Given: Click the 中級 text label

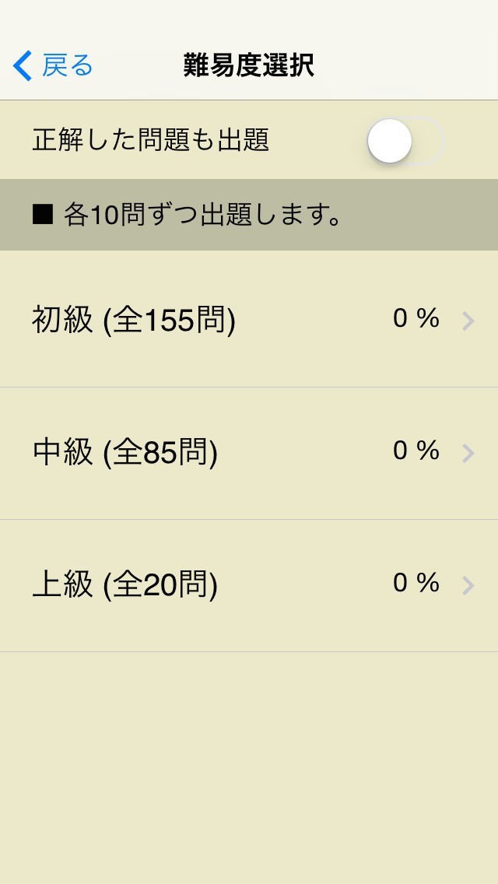Looking at the screenshot, I should 62,452.
